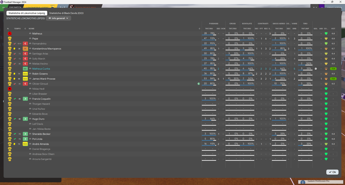The image size is (345, 185).
Task: Click the eye icon in Info generali selector
Action: tap(50, 18)
